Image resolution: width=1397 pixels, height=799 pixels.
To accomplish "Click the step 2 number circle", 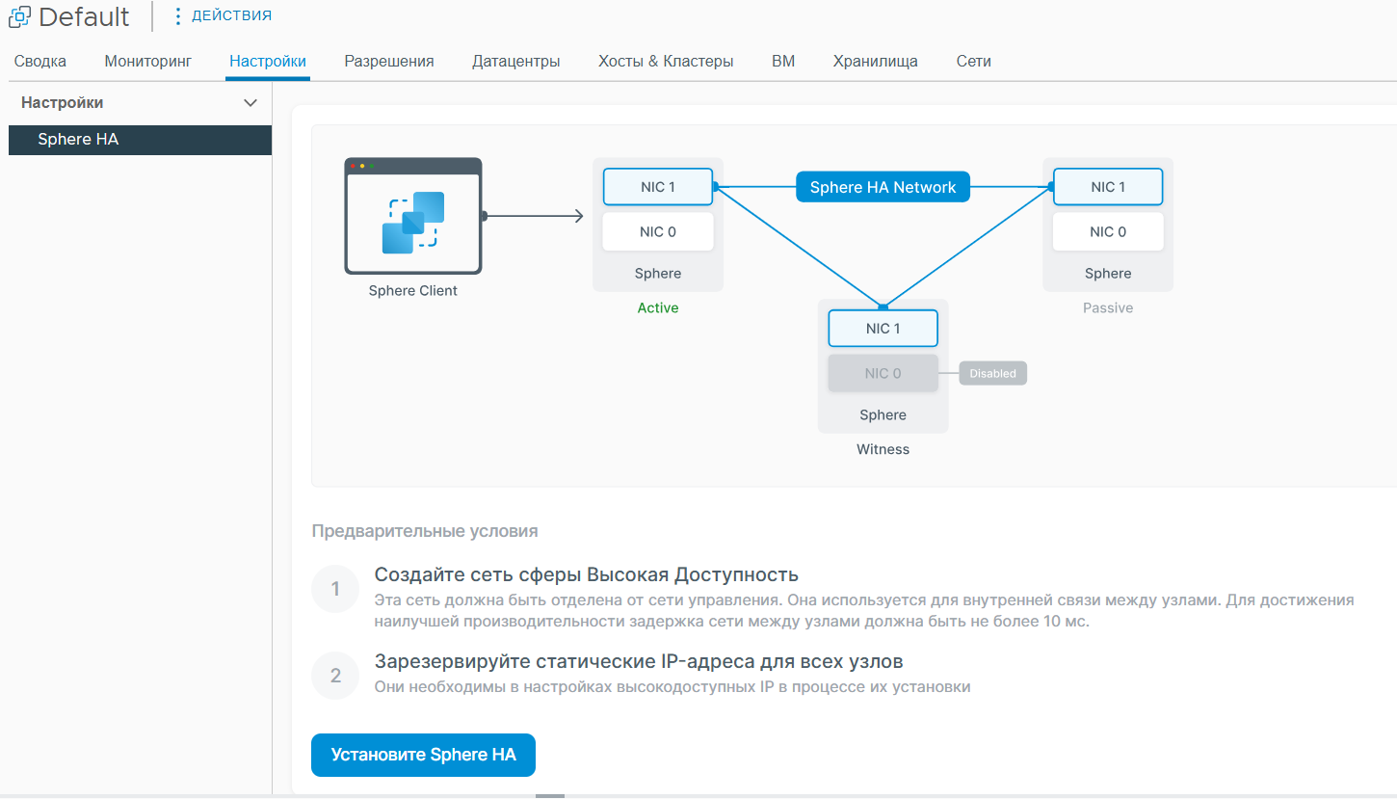I will point(335,676).
